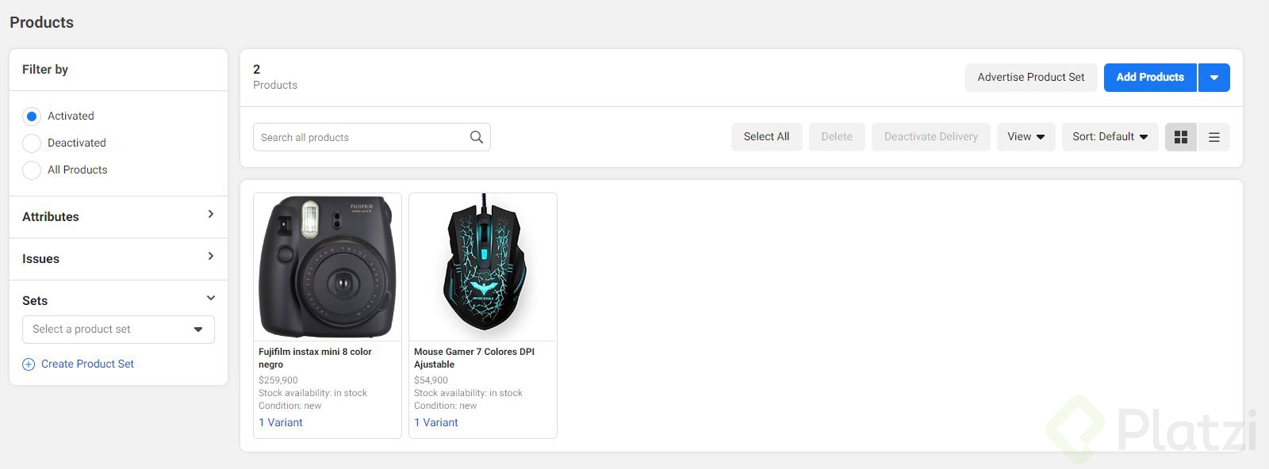This screenshot has height=469, width=1269.
Task: Click the Delete button
Action: 837,137
